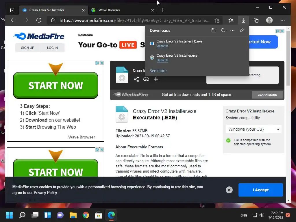Open the browser profile menu
Image resolution: width=296 pixels, height=222 pixels.
[x=269, y=20]
